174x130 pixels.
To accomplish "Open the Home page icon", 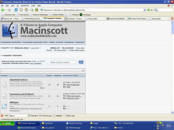I will (26, 10).
